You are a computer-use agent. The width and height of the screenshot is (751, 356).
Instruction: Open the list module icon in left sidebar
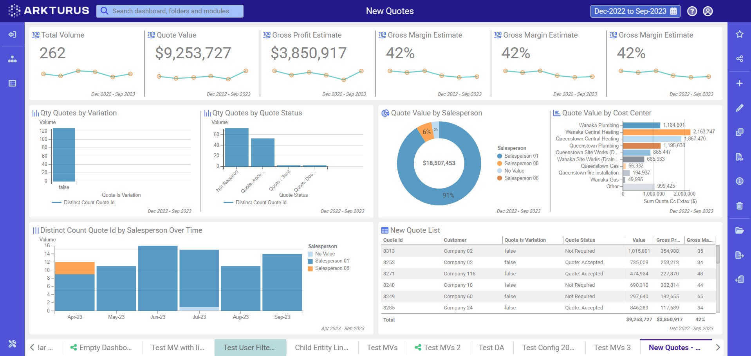click(13, 83)
